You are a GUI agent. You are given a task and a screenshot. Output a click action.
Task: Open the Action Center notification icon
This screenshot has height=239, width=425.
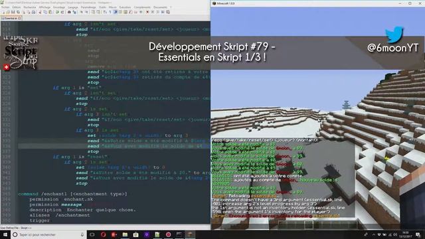[x=418, y=234]
